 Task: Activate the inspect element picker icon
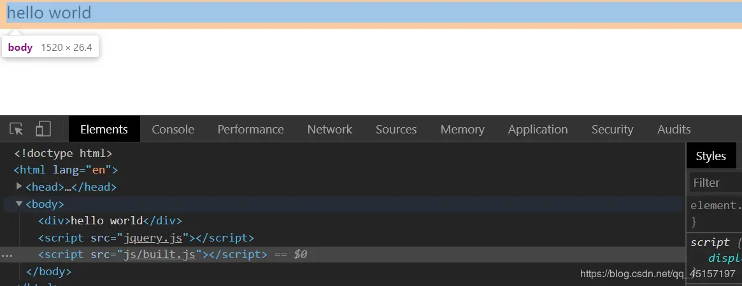point(17,129)
